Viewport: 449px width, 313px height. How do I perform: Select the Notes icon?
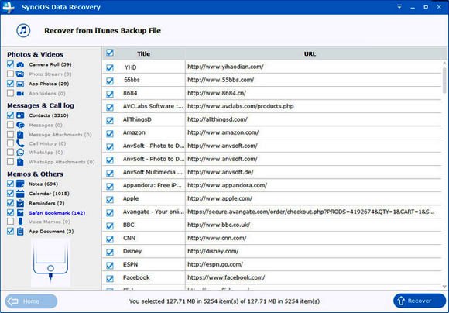(x=20, y=184)
